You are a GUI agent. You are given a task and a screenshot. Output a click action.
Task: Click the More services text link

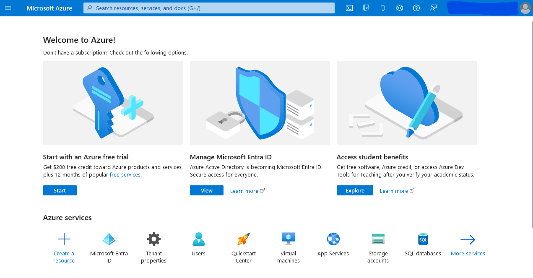[468, 253]
